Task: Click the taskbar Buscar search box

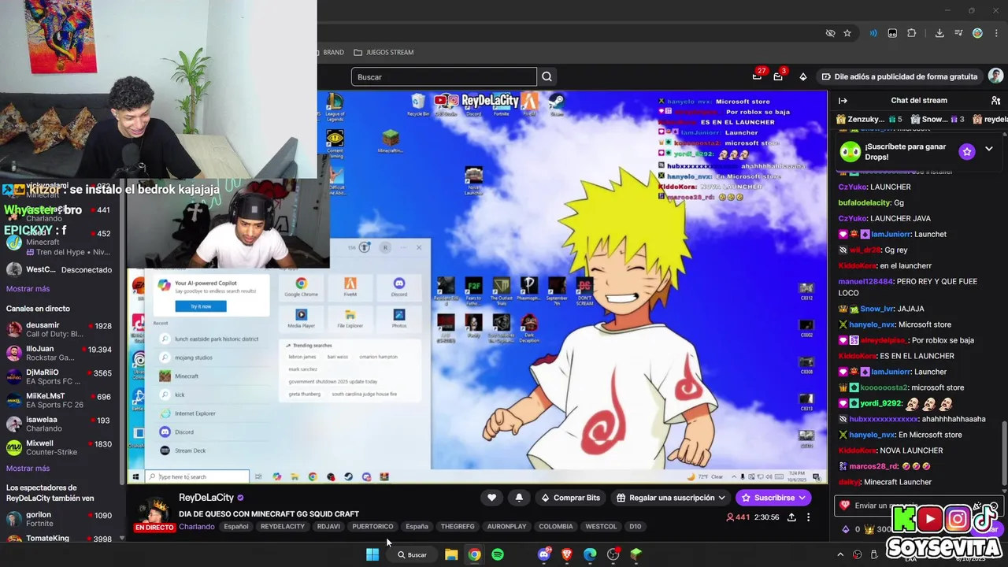Action: pos(412,554)
